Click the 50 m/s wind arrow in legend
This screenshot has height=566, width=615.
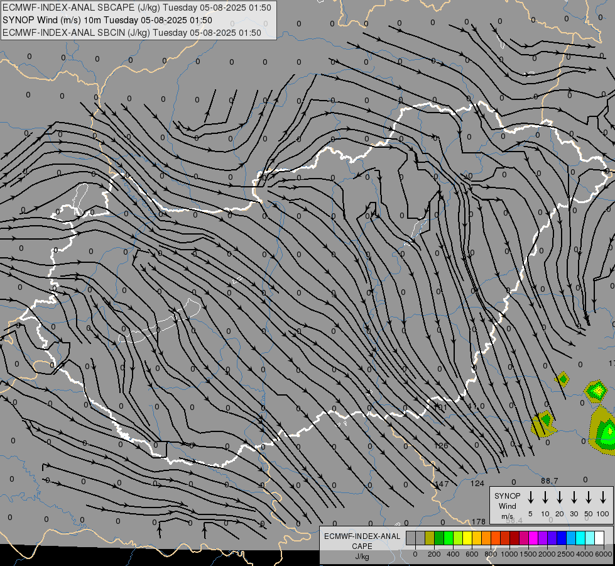[589, 497]
